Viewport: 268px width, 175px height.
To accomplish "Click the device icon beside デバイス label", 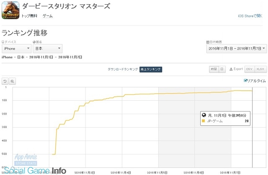I will click(x=3, y=42).
